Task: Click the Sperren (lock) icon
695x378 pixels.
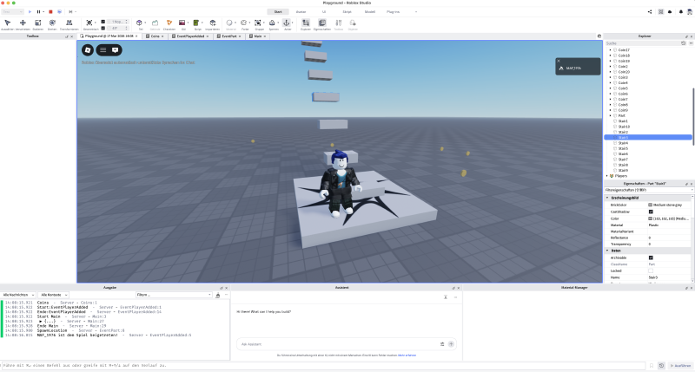Action: tap(272, 23)
